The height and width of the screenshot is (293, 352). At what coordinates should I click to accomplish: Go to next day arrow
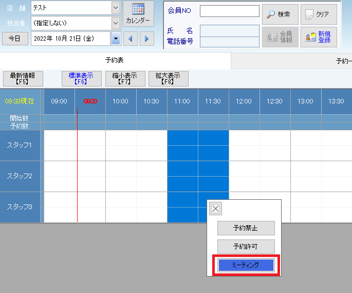(x=147, y=39)
